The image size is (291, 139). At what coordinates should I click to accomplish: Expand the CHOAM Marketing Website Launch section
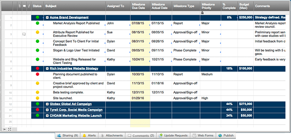(x=47, y=116)
